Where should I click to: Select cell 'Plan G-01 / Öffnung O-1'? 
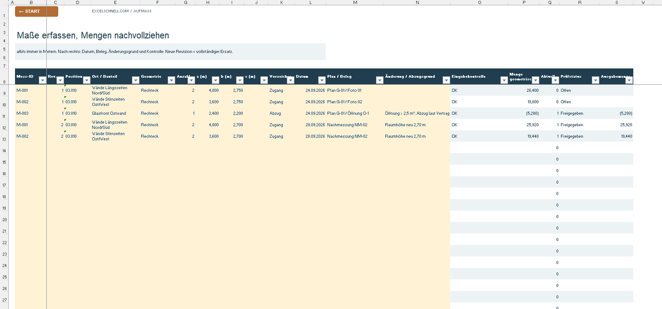click(355, 113)
